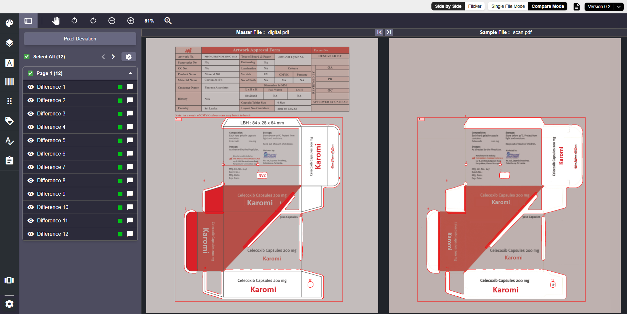627x314 pixels.
Task: Open the braille dots tool
Action: click(x=9, y=101)
